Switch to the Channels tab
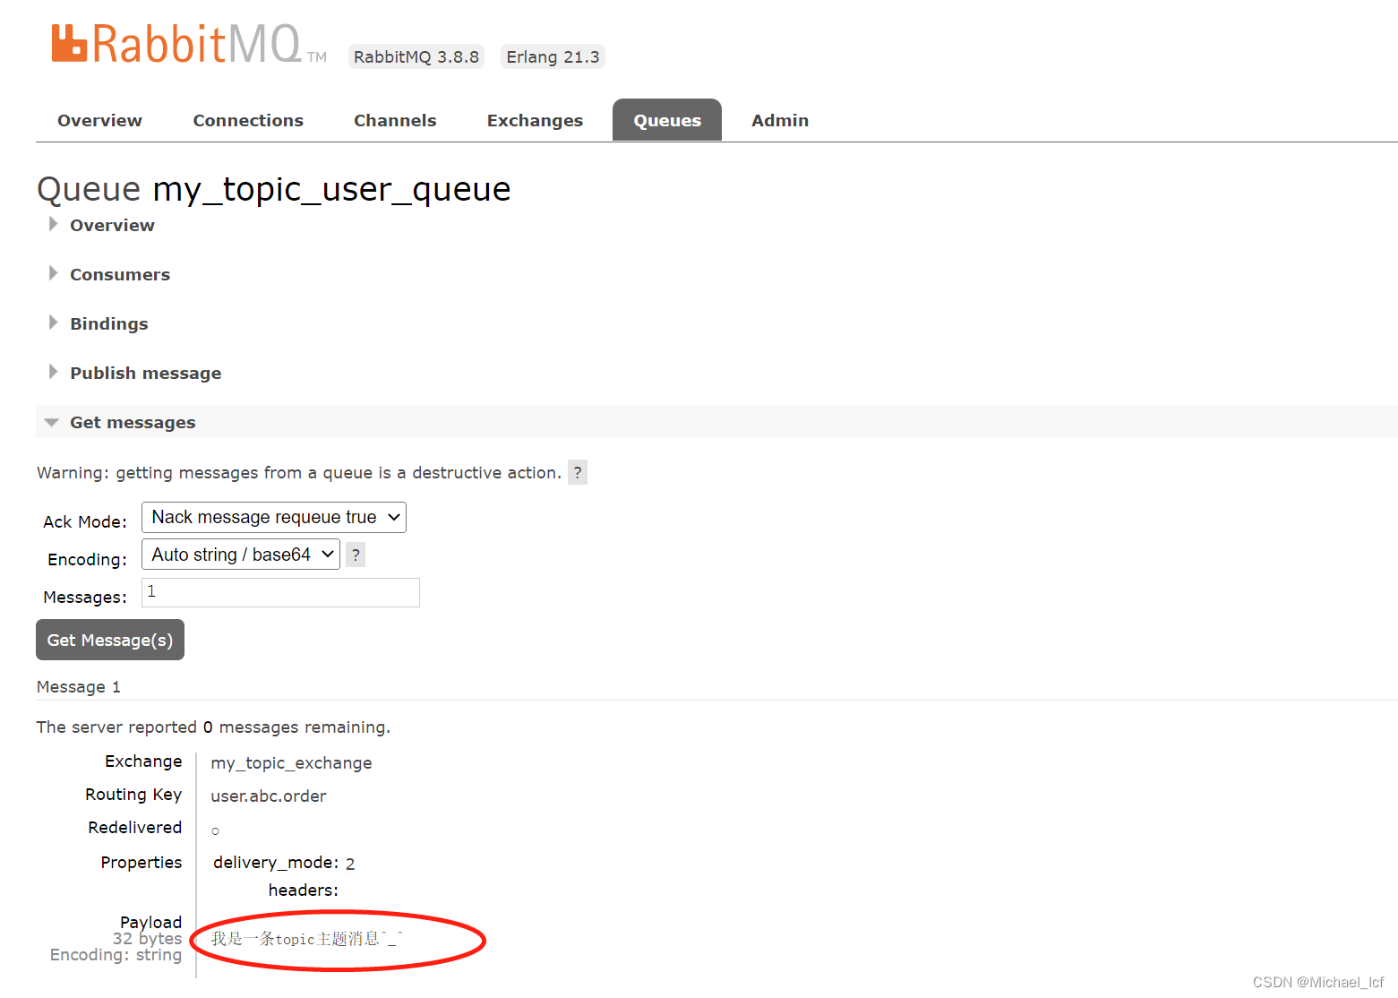Image resolution: width=1398 pixels, height=998 pixels. click(395, 120)
